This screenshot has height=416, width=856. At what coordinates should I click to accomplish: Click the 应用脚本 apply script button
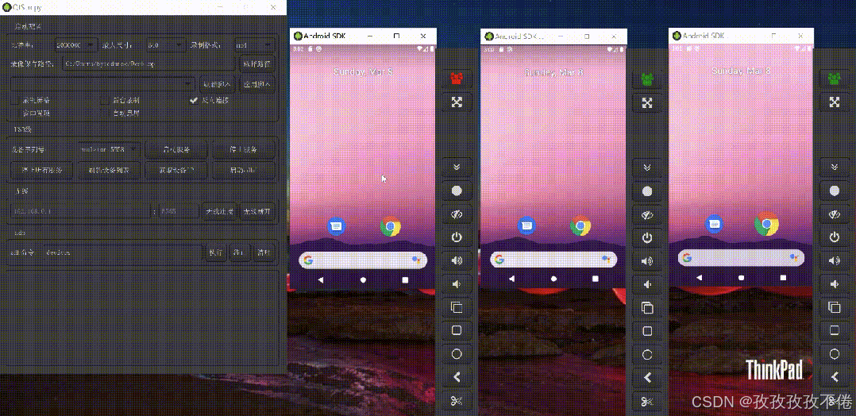256,84
